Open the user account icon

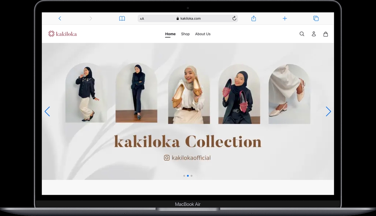[314, 34]
